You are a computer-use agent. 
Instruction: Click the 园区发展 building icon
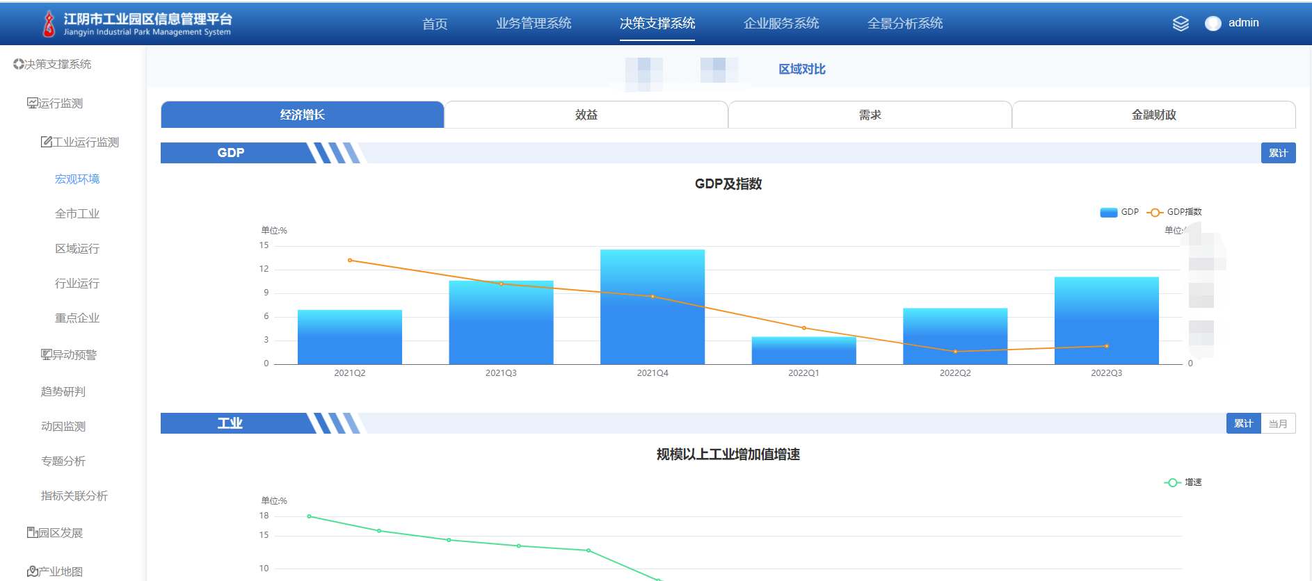click(x=33, y=532)
